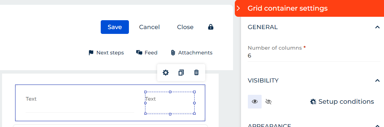Set visibility to visible with eye icon
The height and width of the screenshot is (127, 384).
click(x=255, y=102)
